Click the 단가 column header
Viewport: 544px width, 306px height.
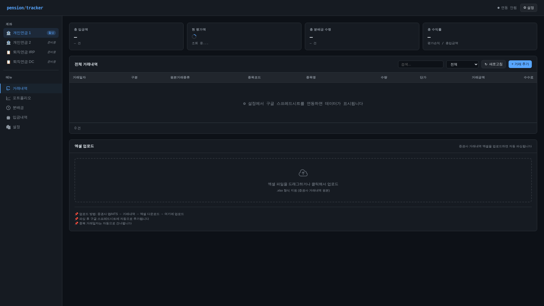(423, 77)
